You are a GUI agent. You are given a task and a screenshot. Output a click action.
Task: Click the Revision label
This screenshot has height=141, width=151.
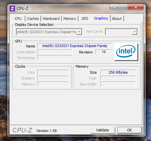(x=86, y=52)
